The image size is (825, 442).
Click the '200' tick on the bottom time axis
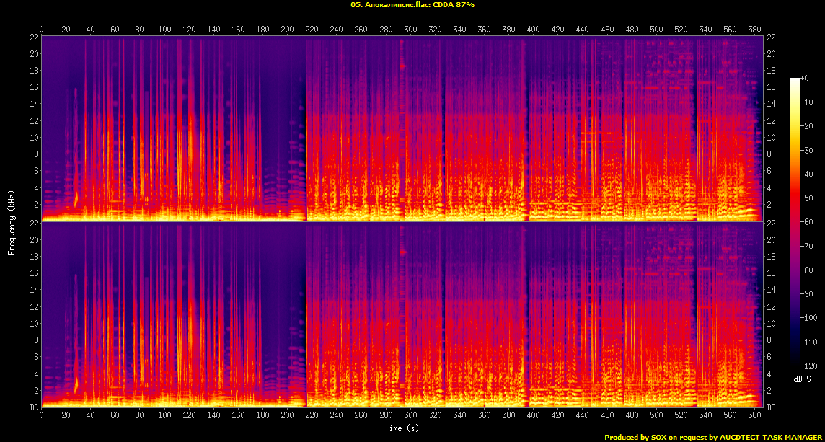coord(288,416)
